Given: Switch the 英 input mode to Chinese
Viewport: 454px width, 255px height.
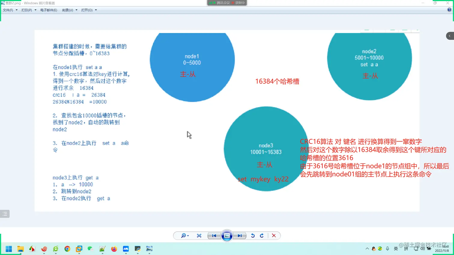Looking at the screenshot, I should [x=396, y=249].
